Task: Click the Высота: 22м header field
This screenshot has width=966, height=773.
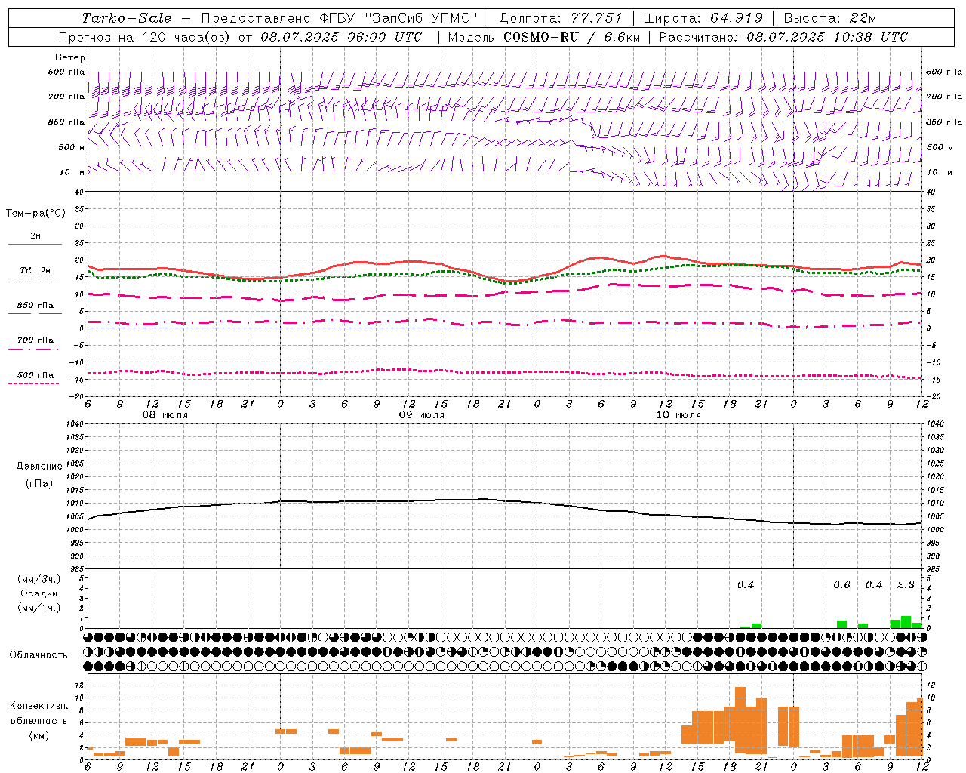Action: click(829, 18)
